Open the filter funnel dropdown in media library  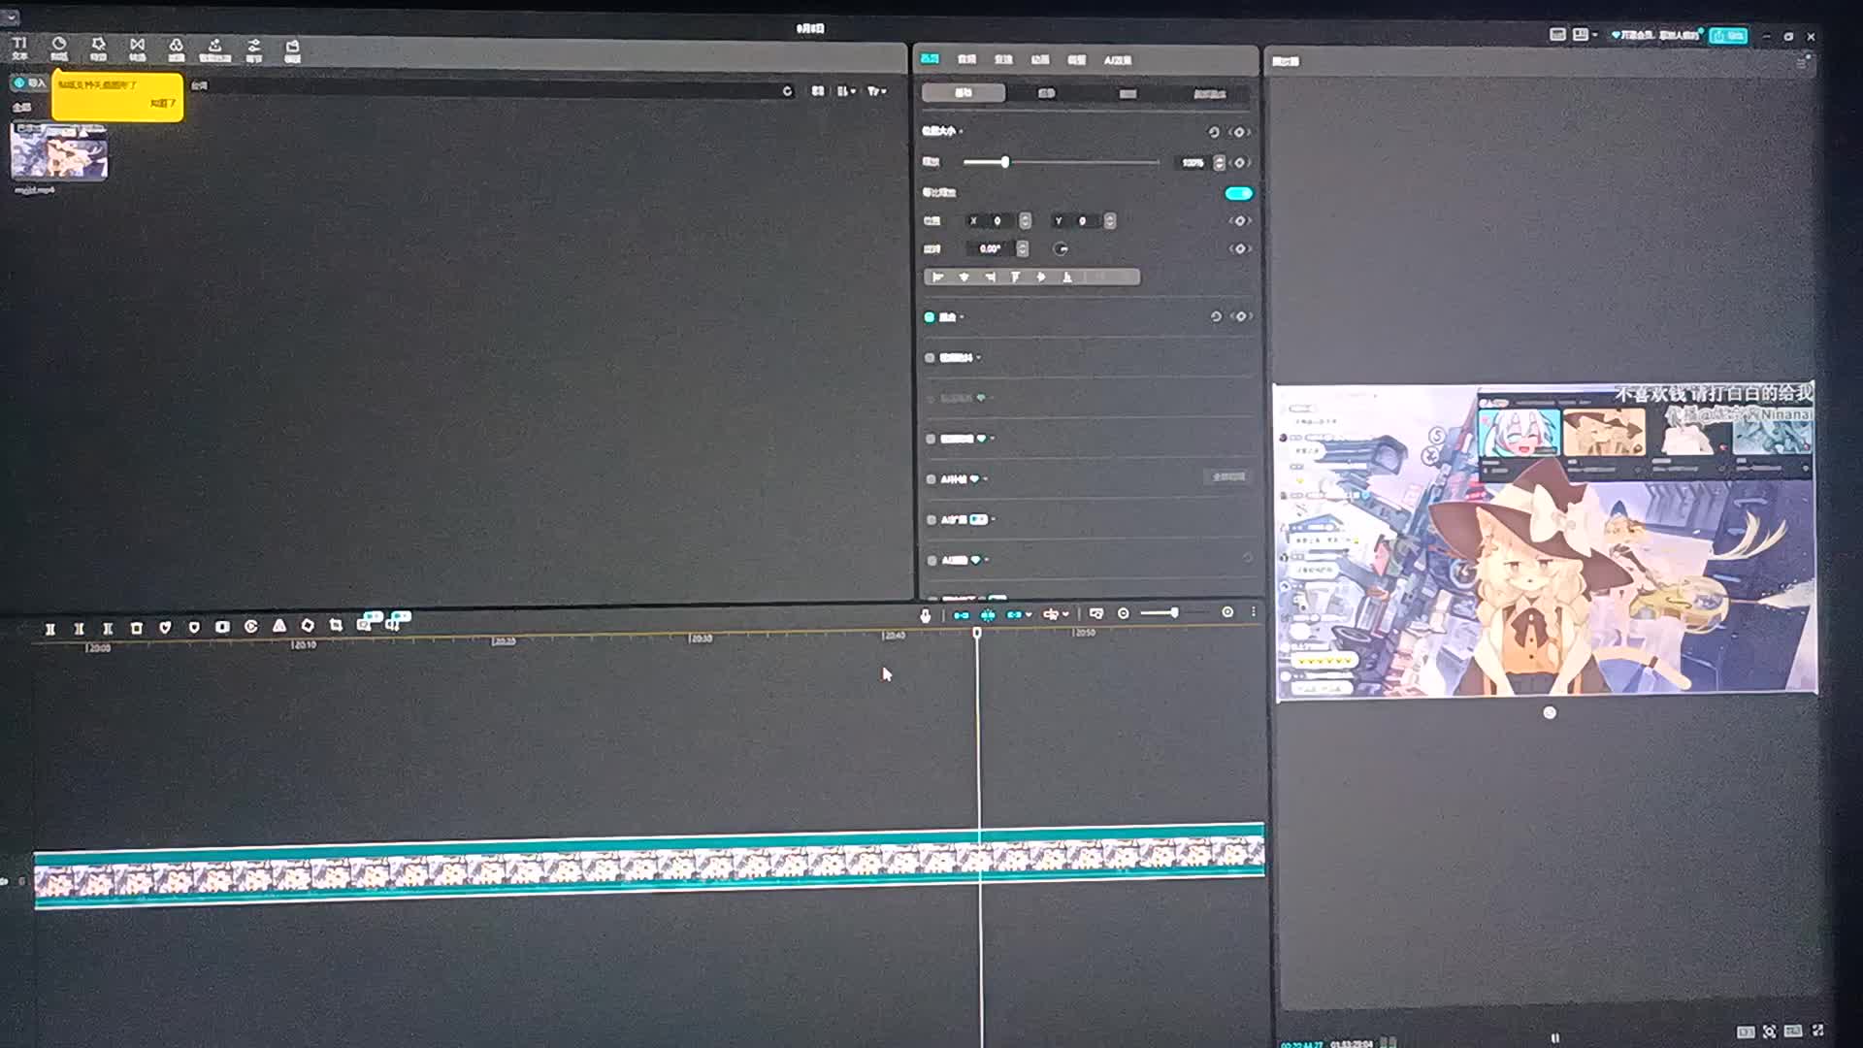[x=877, y=91]
